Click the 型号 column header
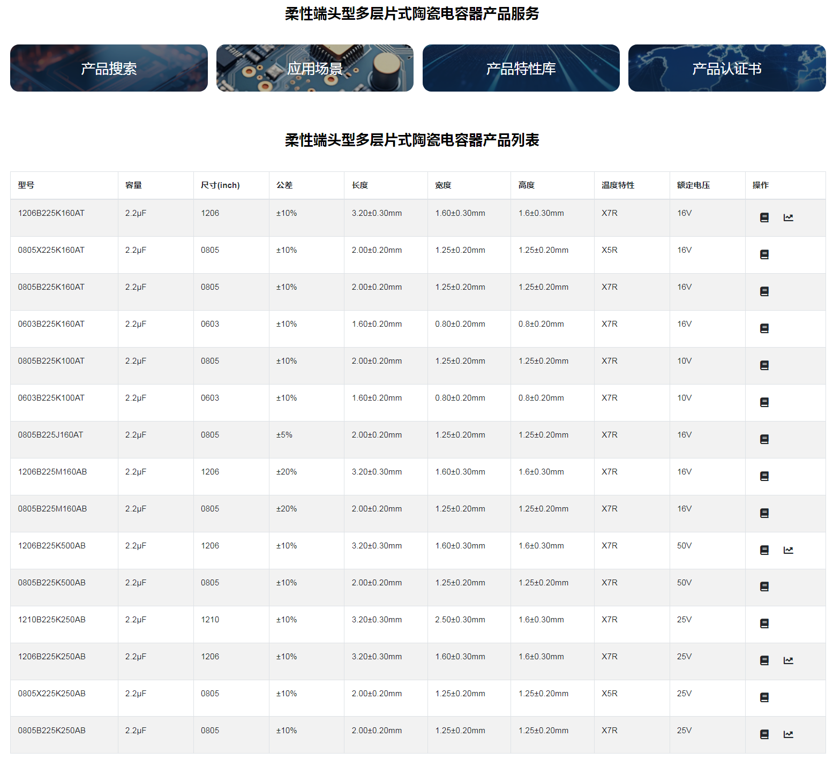This screenshot has width=833, height=760. 26,185
